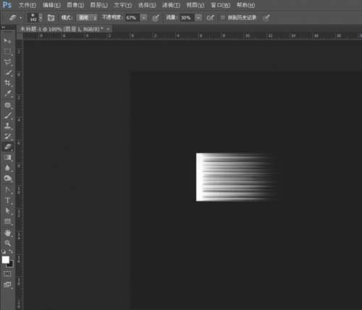Select the Hand tool
The height and width of the screenshot is (310, 362).
click(x=8, y=232)
